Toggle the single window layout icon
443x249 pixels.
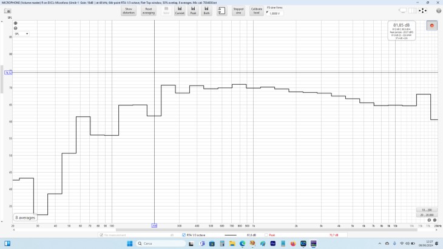(x=402, y=11)
